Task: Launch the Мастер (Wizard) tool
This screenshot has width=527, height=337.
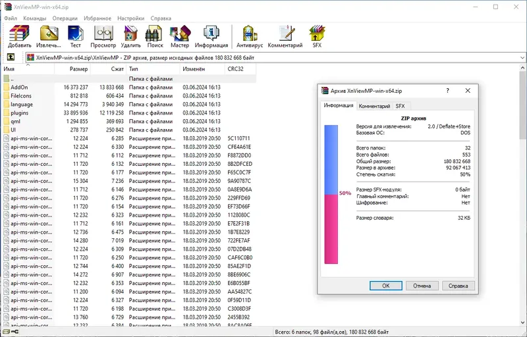Action: (179, 37)
